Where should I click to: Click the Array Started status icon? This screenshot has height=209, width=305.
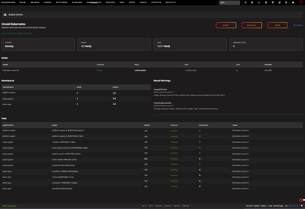coord(3,206)
